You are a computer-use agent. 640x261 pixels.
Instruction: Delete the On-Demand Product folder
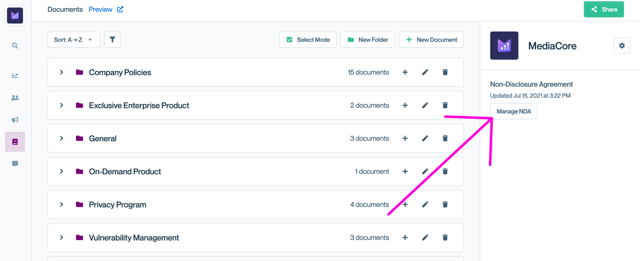pos(445,171)
